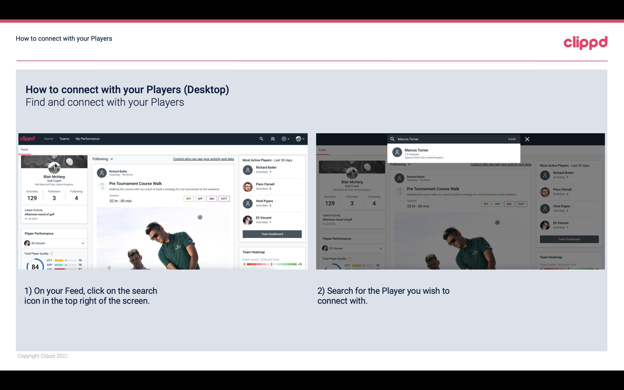
Task: Click Team Dashboard button
Action: (272, 234)
